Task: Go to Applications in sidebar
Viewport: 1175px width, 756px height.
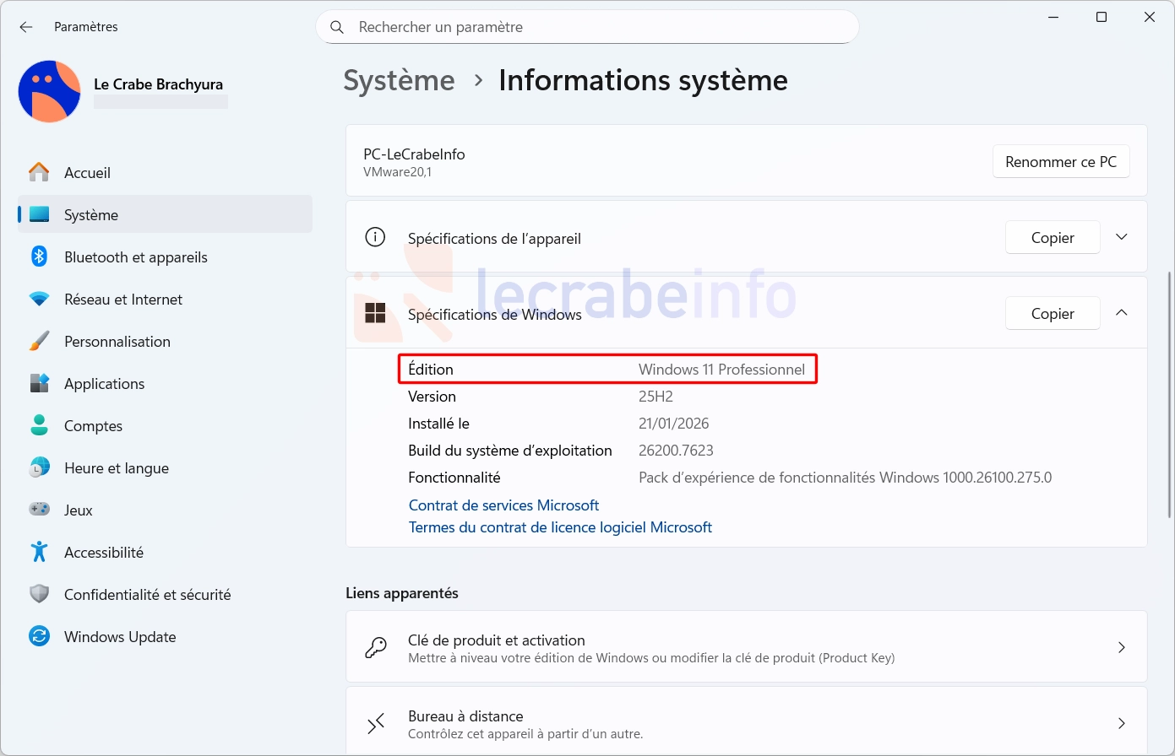Action: (104, 384)
